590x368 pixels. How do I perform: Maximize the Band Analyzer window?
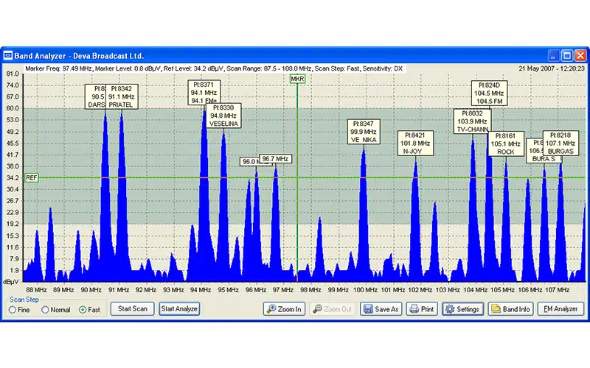click(x=566, y=56)
